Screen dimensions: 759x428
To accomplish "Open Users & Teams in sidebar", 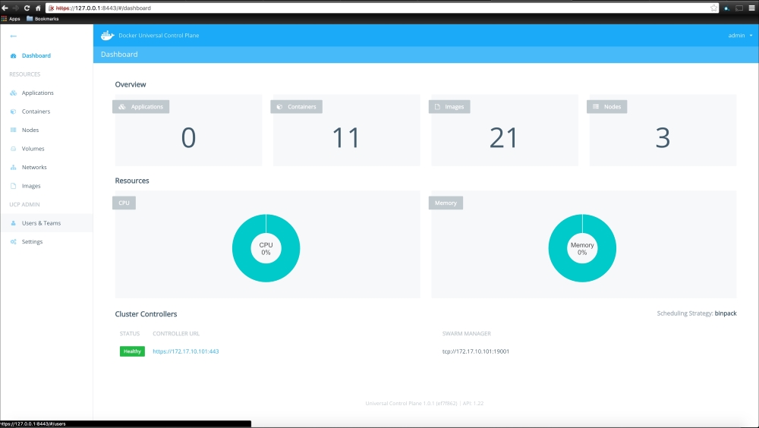I will click(41, 223).
